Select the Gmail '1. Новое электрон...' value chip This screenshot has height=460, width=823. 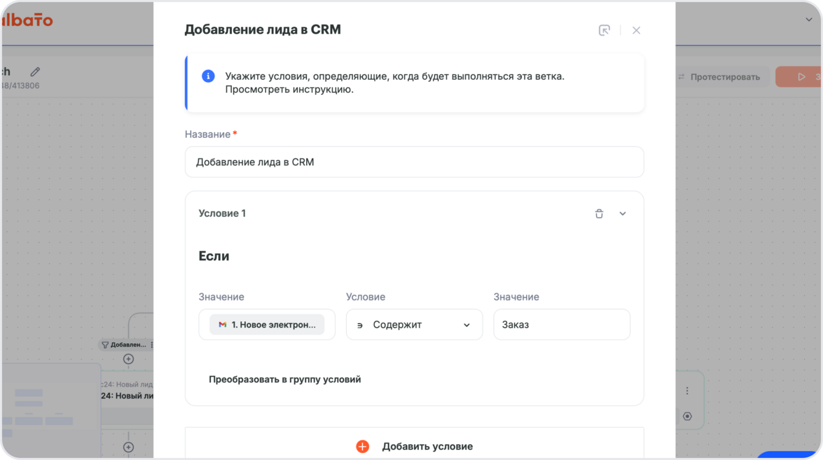tap(267, 325)
